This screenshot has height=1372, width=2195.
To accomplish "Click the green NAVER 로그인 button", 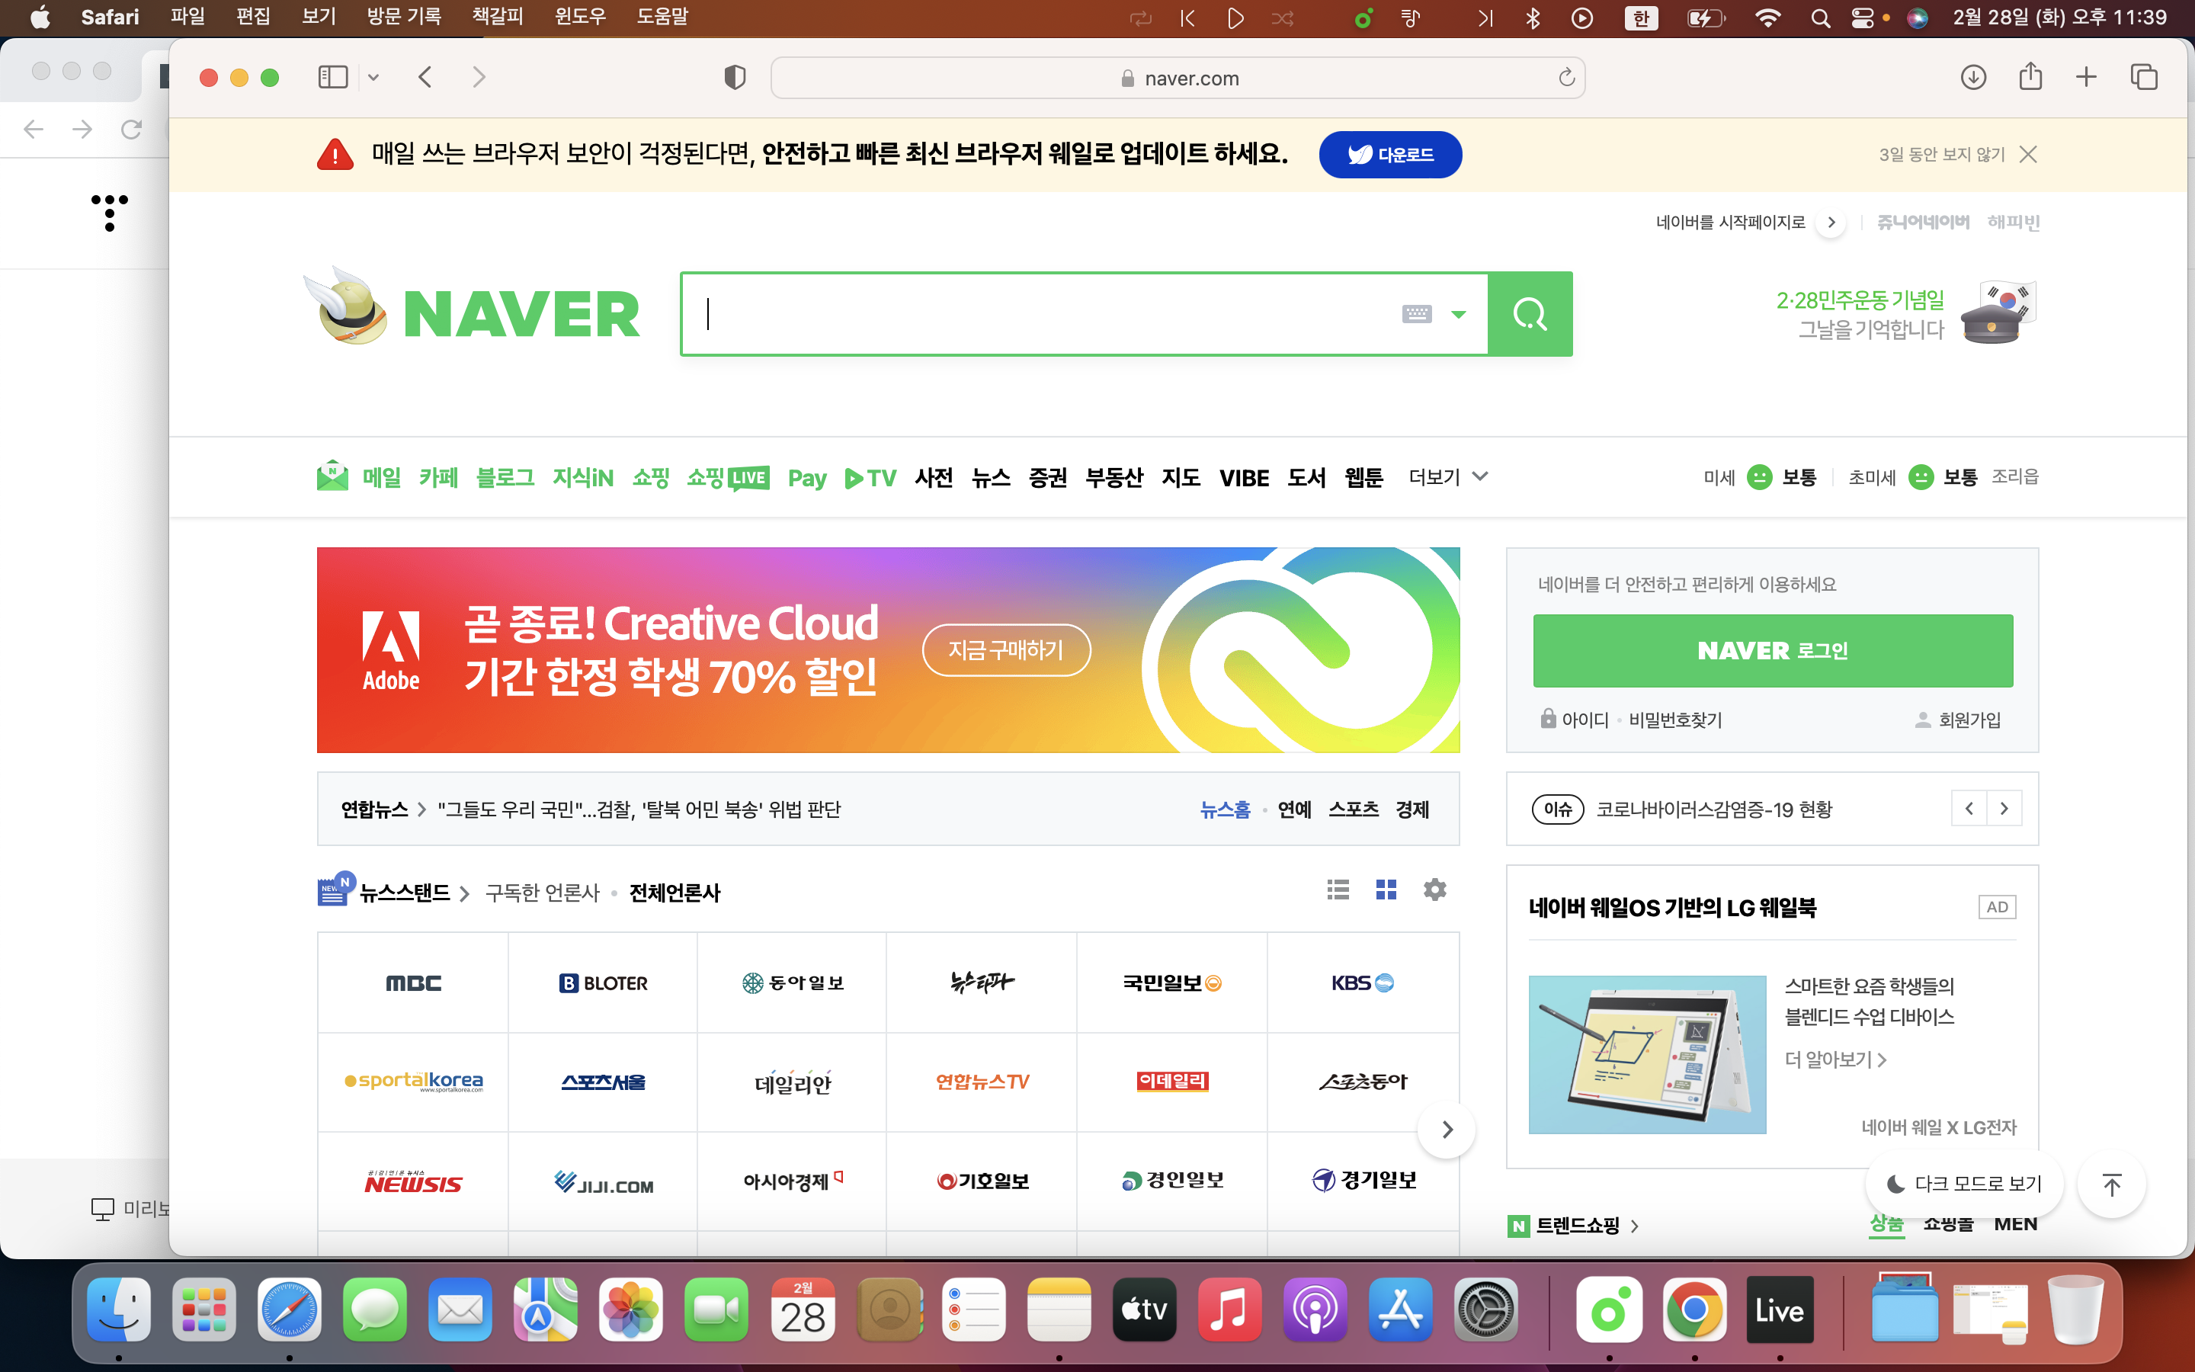I will click(x=1772, y=651).
